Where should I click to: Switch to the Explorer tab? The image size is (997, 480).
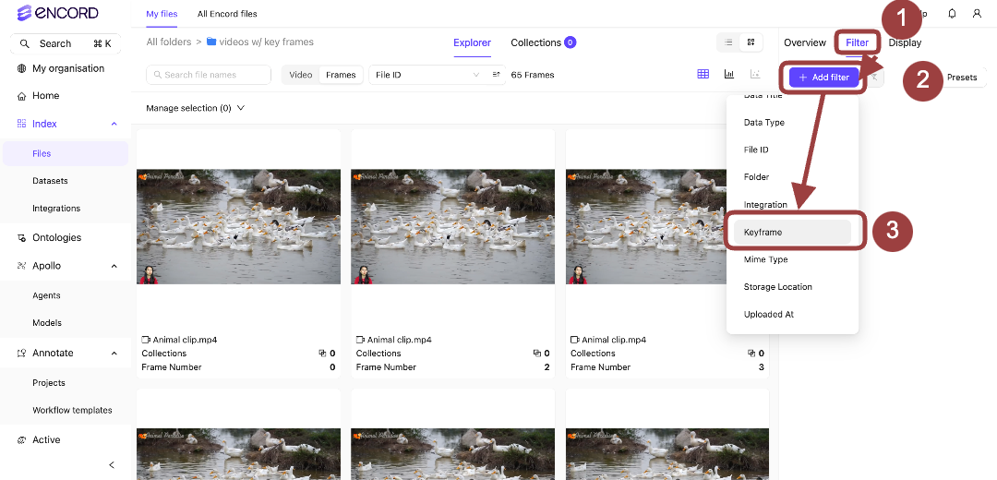472,42
